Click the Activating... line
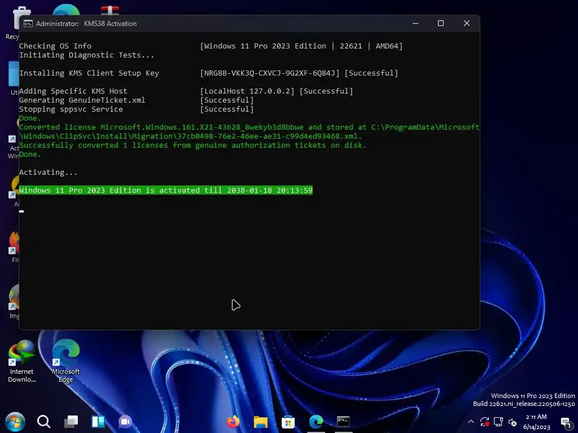 point(49,173)
